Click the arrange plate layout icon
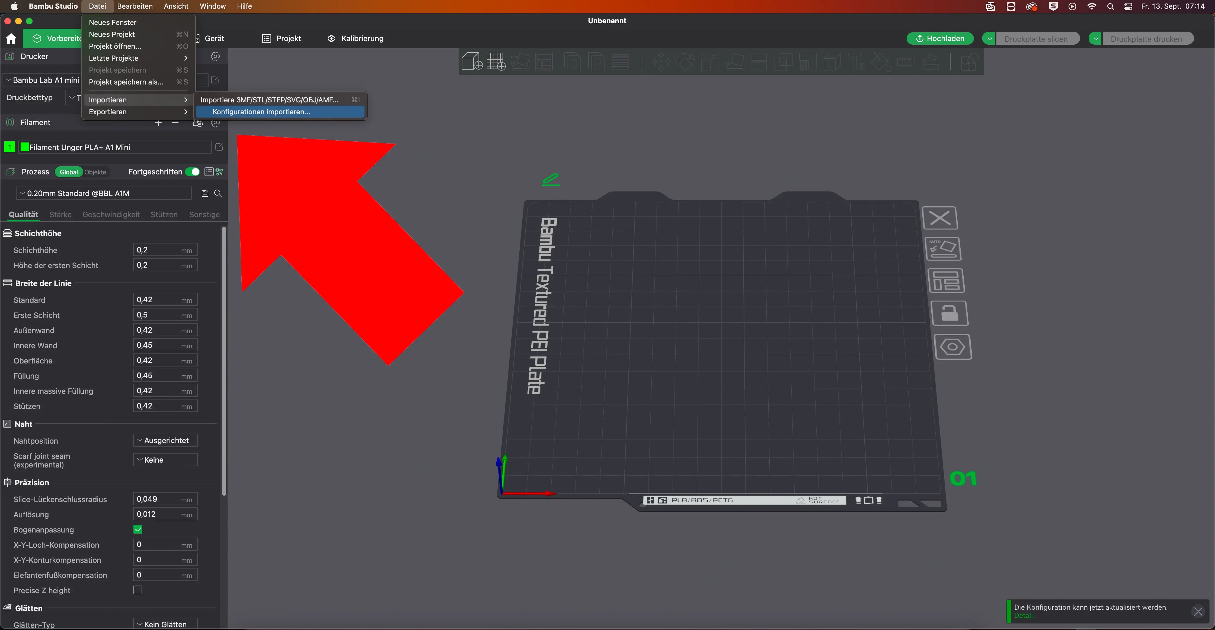1215x630 pixels. [x=946, y=281]
